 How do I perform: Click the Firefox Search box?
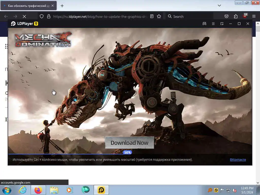pyautogui.click(x=189, y=17)
